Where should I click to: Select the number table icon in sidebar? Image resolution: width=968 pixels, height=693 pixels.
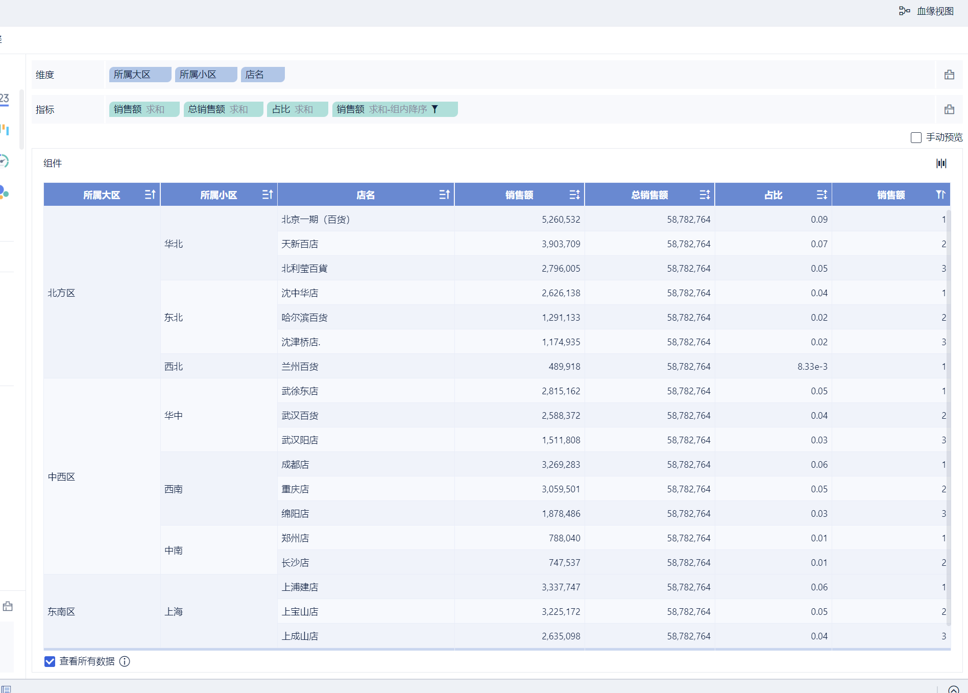coord(4,99)
